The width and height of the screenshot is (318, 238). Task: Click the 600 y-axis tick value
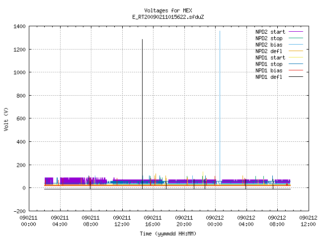pos(21,119)
